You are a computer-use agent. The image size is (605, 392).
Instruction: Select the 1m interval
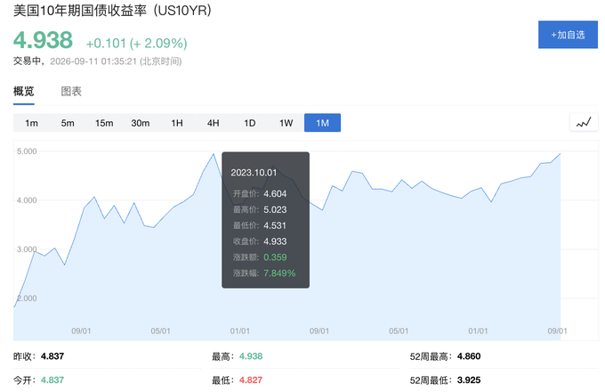[x=32, y=123]
